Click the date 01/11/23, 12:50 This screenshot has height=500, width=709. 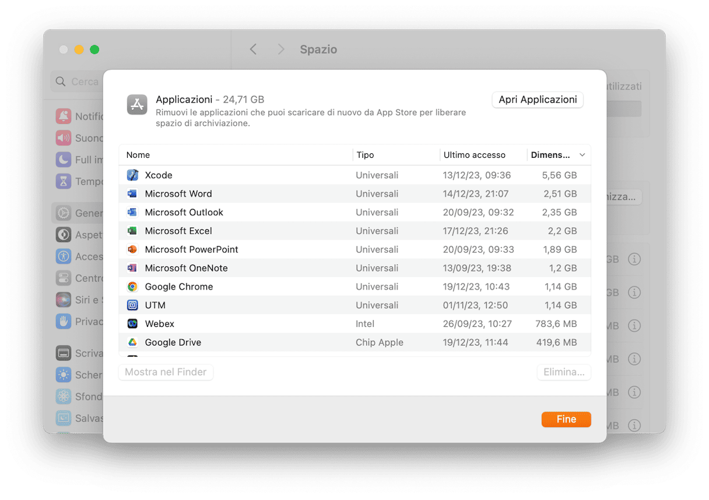coord(475,305)
